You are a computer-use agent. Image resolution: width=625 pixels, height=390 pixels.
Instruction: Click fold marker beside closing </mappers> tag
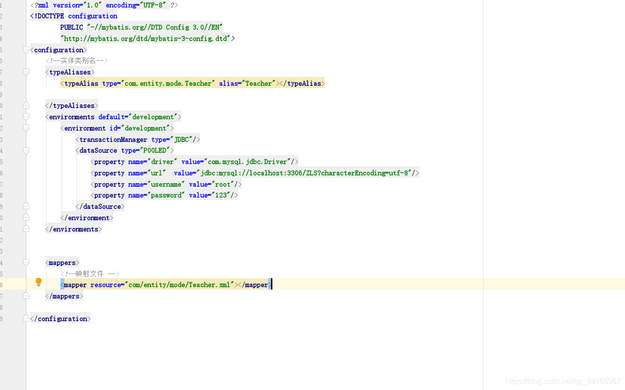tap(26, 296)
